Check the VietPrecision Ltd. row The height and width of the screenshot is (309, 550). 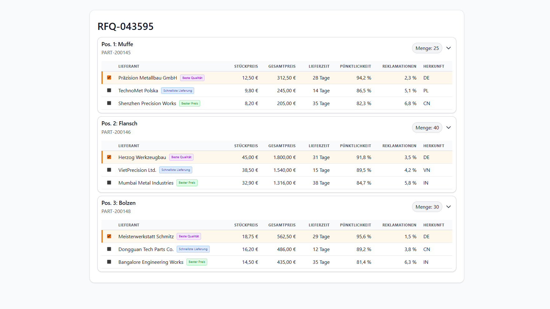[109, 170]
